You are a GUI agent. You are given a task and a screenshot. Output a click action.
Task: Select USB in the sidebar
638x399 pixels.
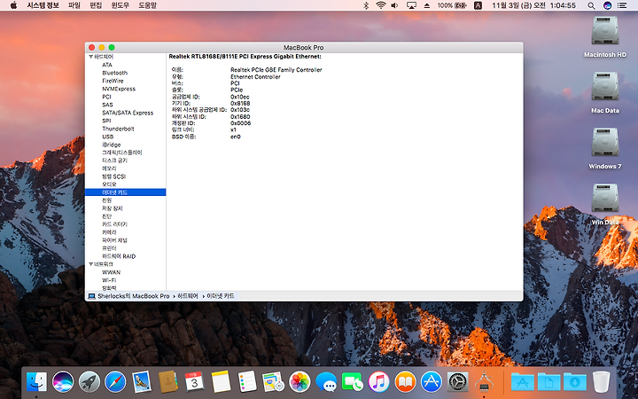coord(108,137)
